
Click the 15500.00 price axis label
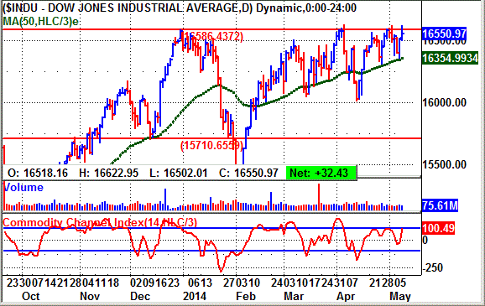point(445,164)
